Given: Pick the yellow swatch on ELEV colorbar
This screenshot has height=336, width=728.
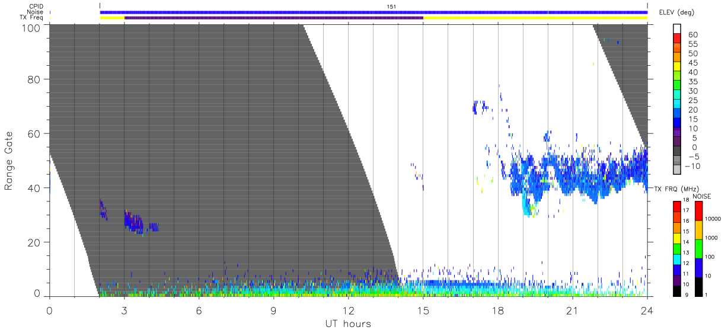Looking at the screenshot, I should click(678, 68).
